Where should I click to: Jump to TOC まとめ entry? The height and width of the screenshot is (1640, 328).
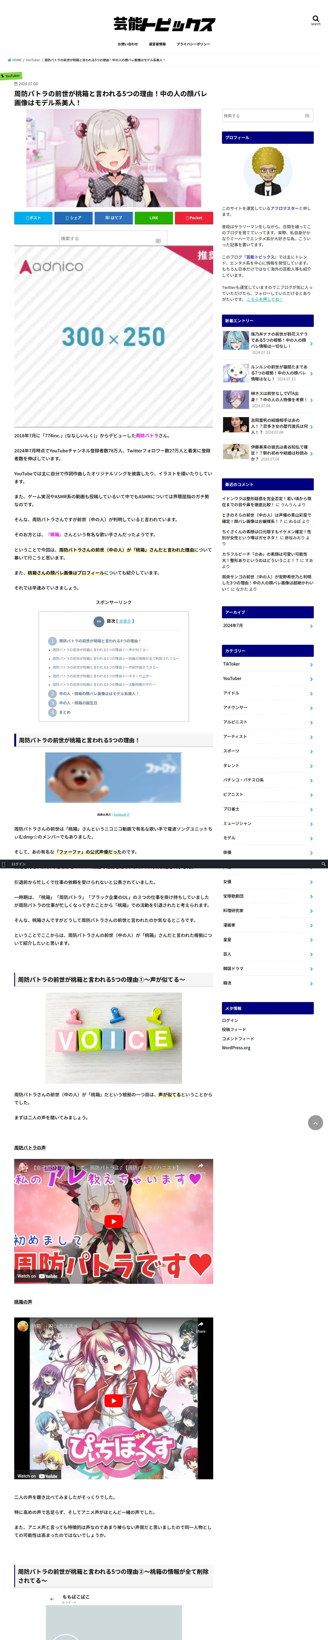65,712
